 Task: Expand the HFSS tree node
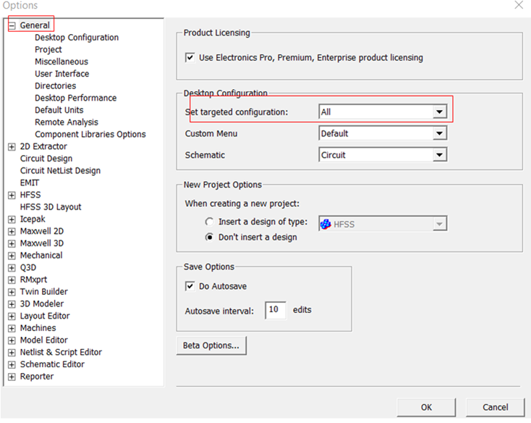click(12, 195)
